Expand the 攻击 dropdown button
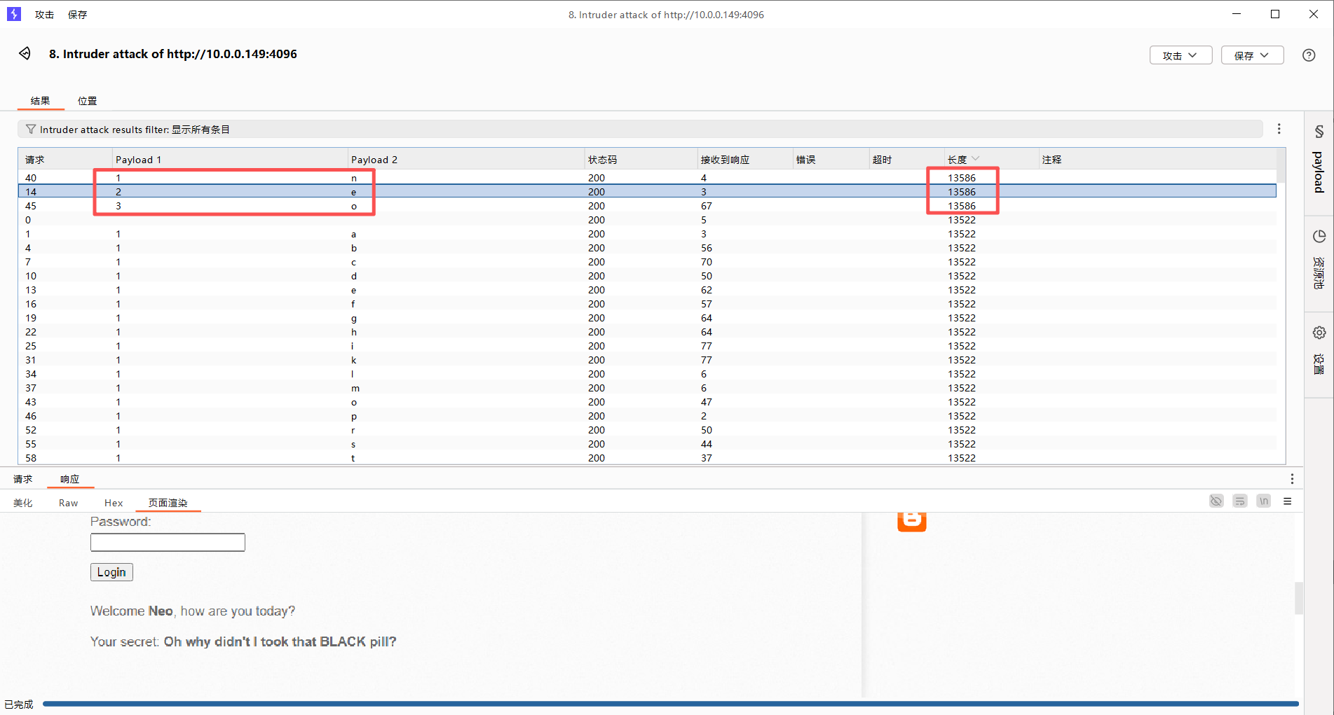This screenshot has height=715, width=1334. point(1181,55)
